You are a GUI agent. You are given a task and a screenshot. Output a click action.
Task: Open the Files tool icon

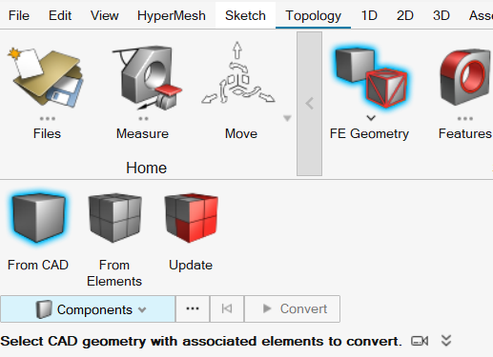coord(47,78)
